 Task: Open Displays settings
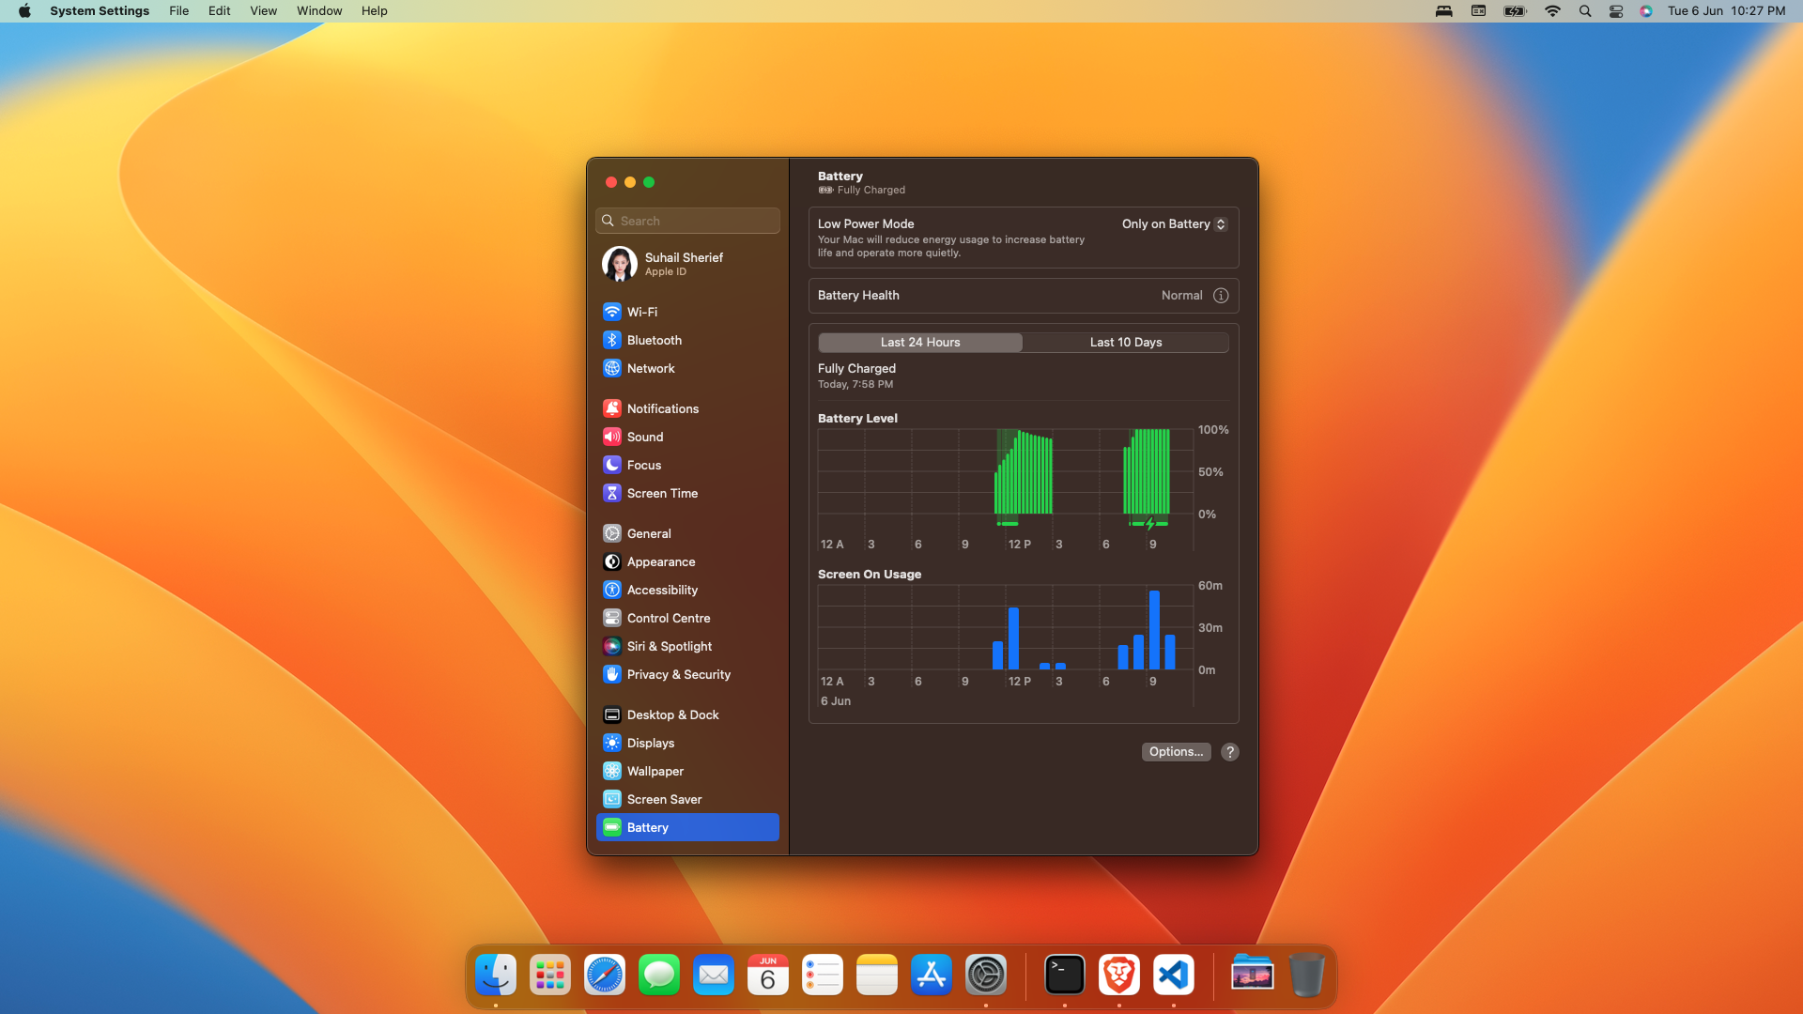click(650, 743)
